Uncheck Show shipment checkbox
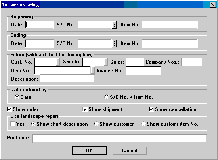Viewport: 218px width, 160px height. 85,109
